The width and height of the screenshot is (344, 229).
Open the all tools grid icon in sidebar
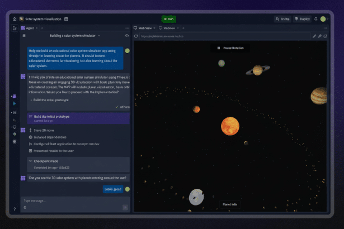pos(14,141)
